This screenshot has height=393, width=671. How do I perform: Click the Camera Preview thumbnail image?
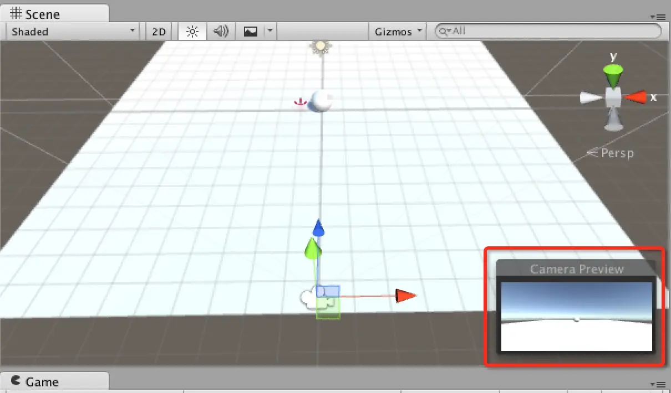[x=577, y=316]
